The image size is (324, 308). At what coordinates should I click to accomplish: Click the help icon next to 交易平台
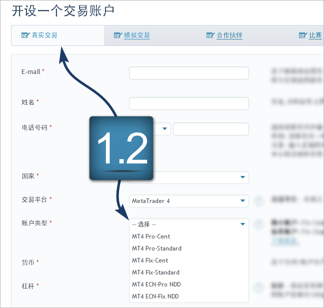click(259, 201)
